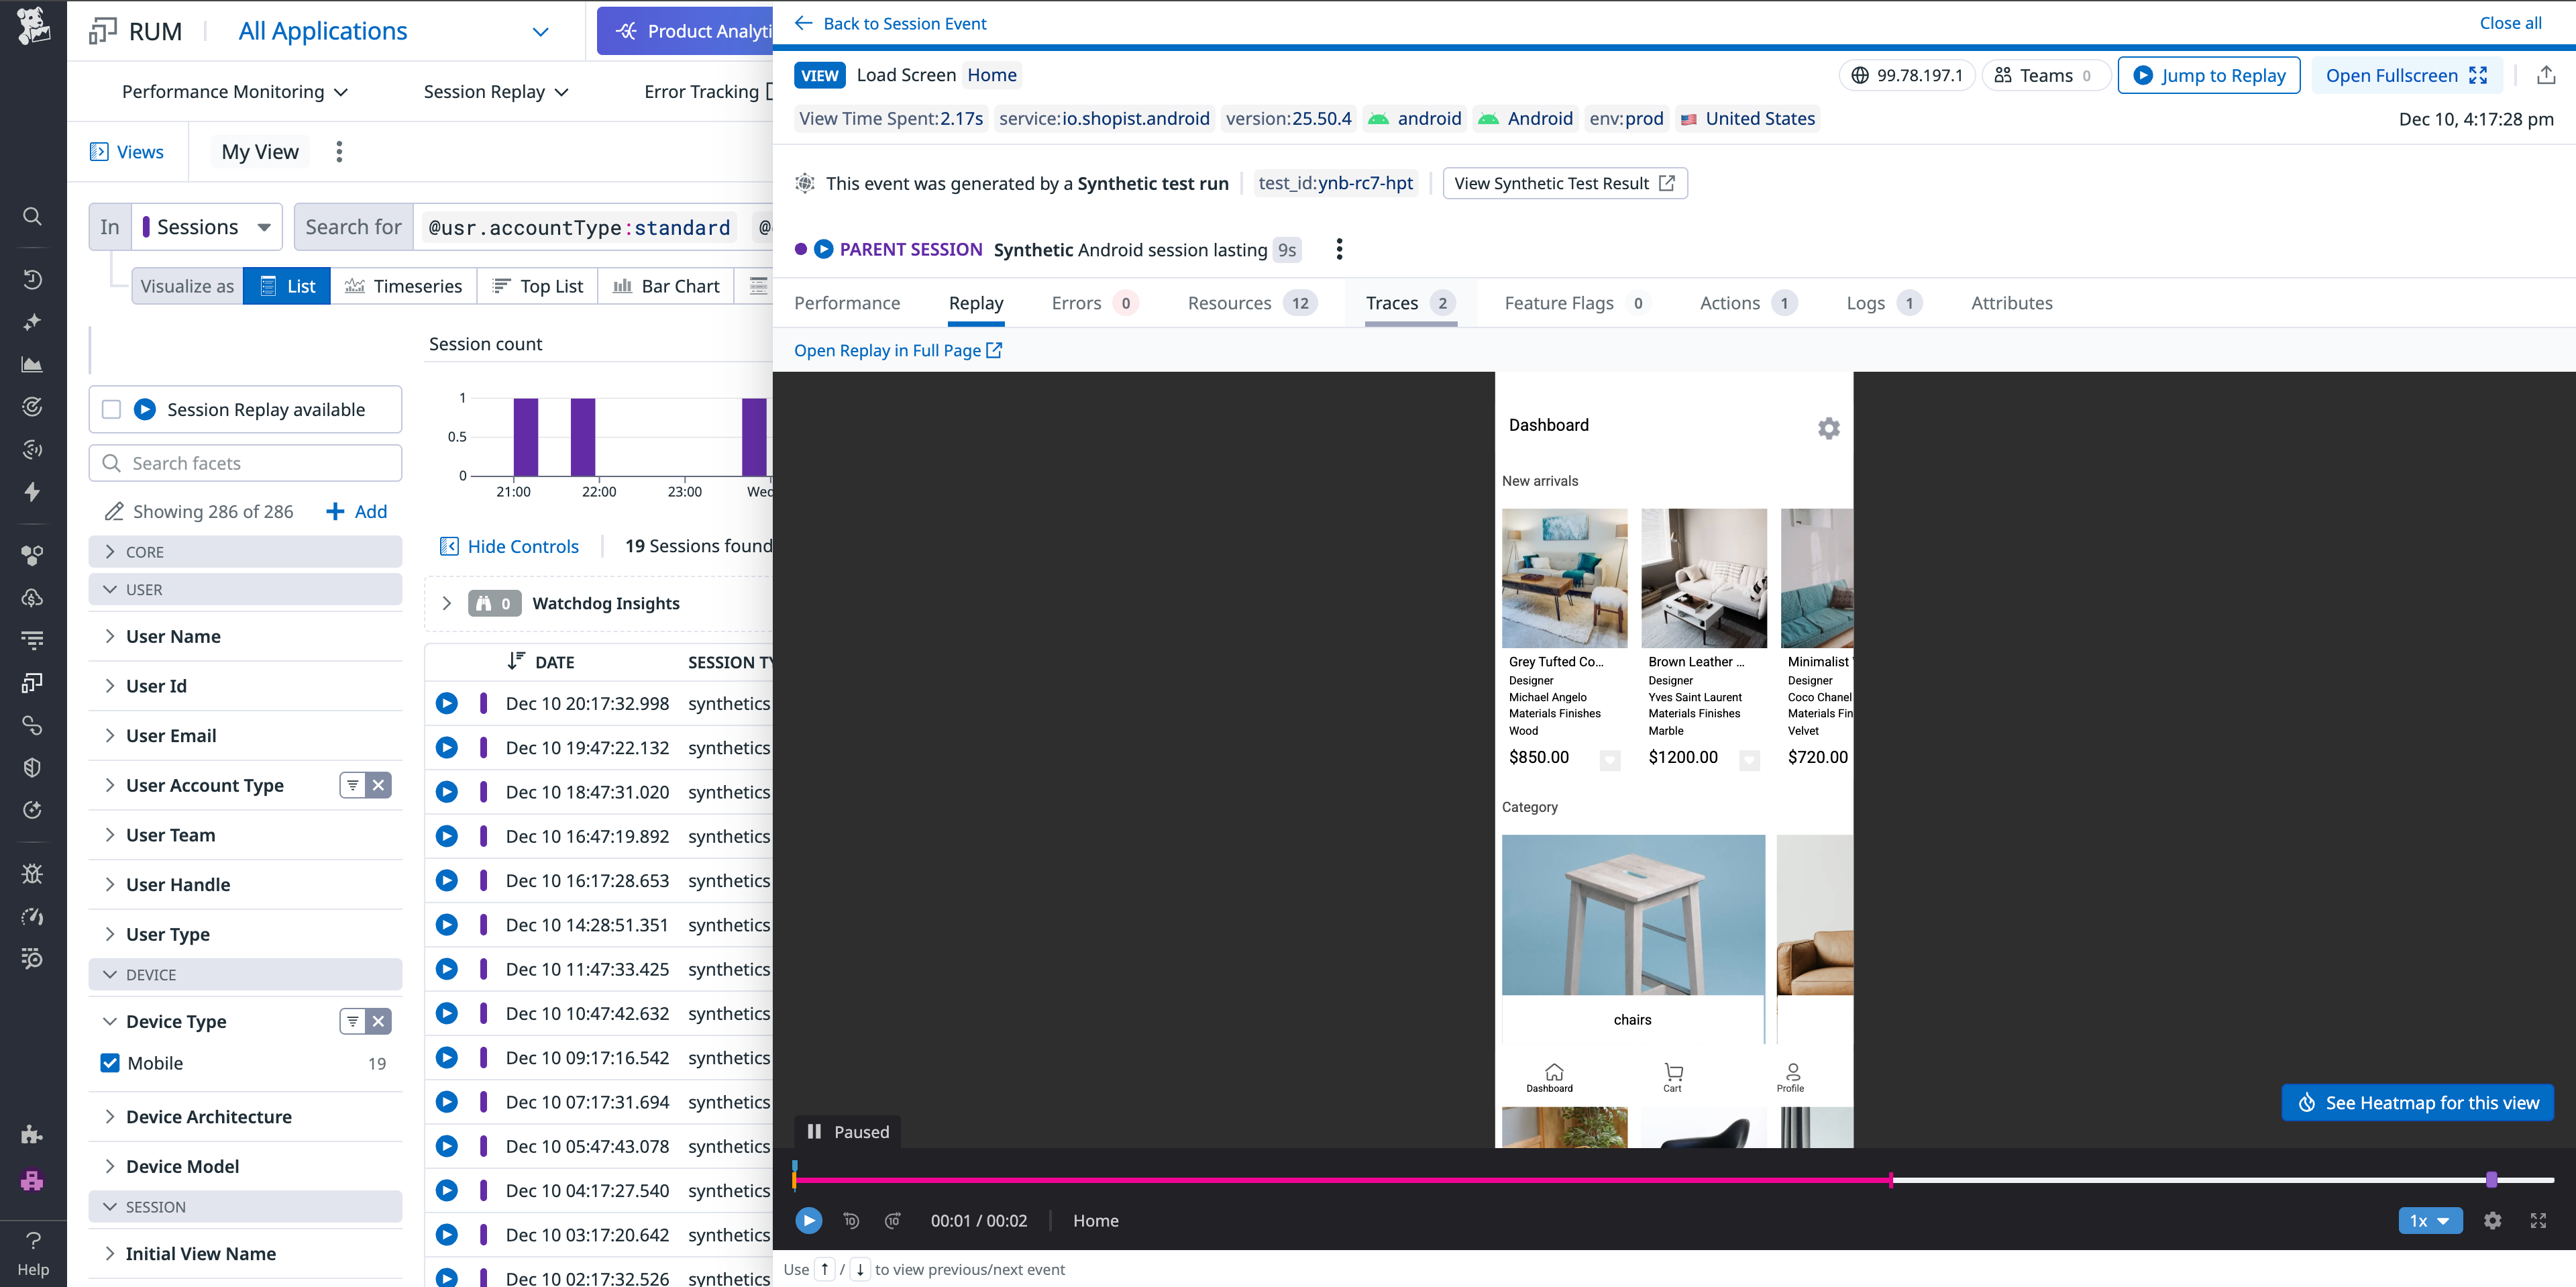Open playback speed 1x dropdown
The width and height of the screenshot is (2576, 1287).
2429,1220
